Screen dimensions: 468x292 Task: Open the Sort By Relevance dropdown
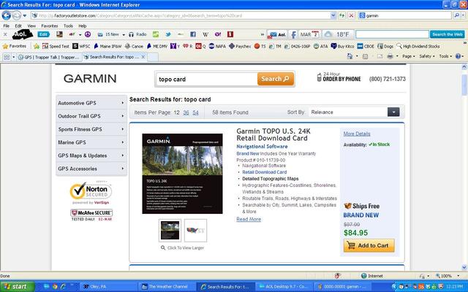pos(355,112)
